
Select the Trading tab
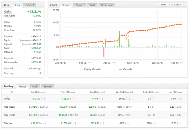click(x=8, y=86)
